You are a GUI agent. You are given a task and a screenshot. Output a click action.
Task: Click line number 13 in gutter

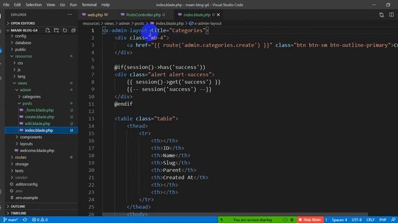pyautogui.click(x=91, y=118)
